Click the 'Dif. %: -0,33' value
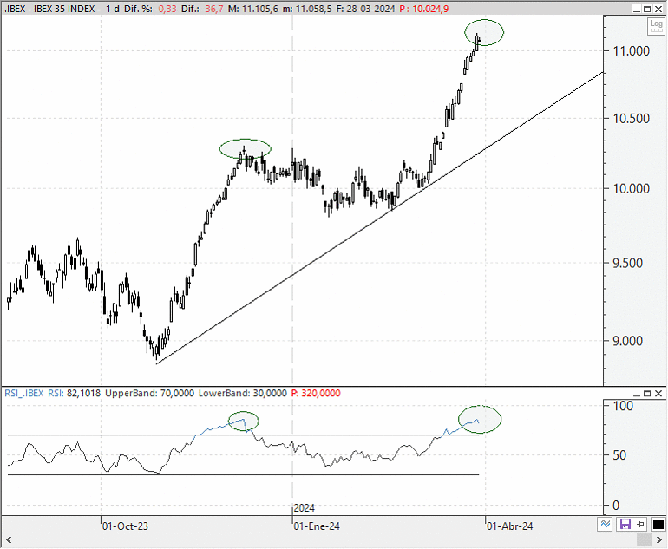 [150, 9]
